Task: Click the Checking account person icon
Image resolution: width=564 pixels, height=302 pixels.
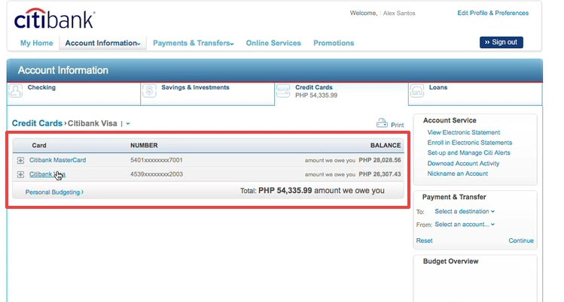Action: 16,91
